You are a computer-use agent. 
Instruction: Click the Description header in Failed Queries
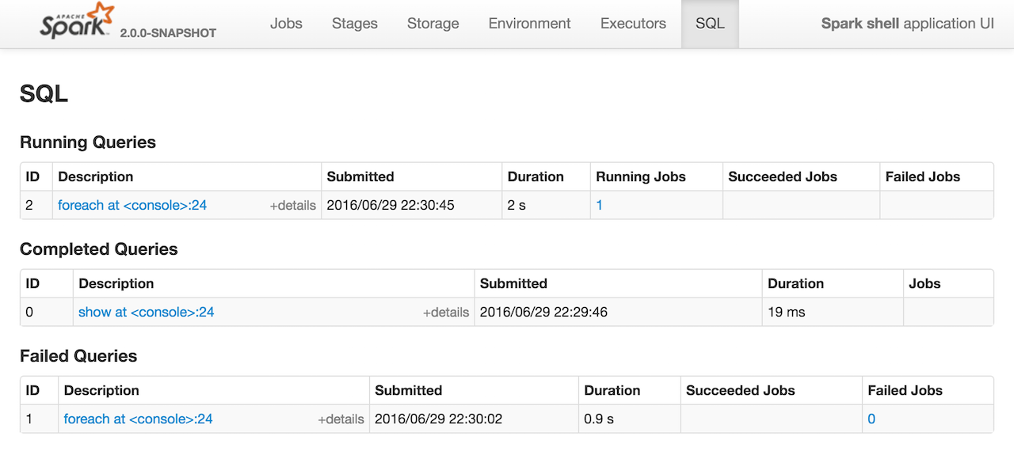101,390
